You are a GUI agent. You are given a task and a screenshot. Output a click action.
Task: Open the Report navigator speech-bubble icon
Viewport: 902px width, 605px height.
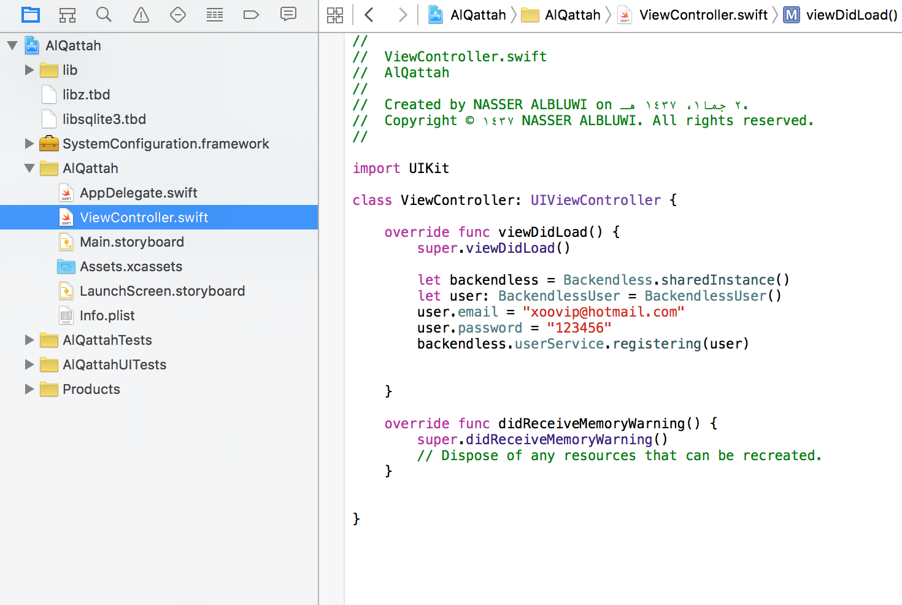[288, 14]
